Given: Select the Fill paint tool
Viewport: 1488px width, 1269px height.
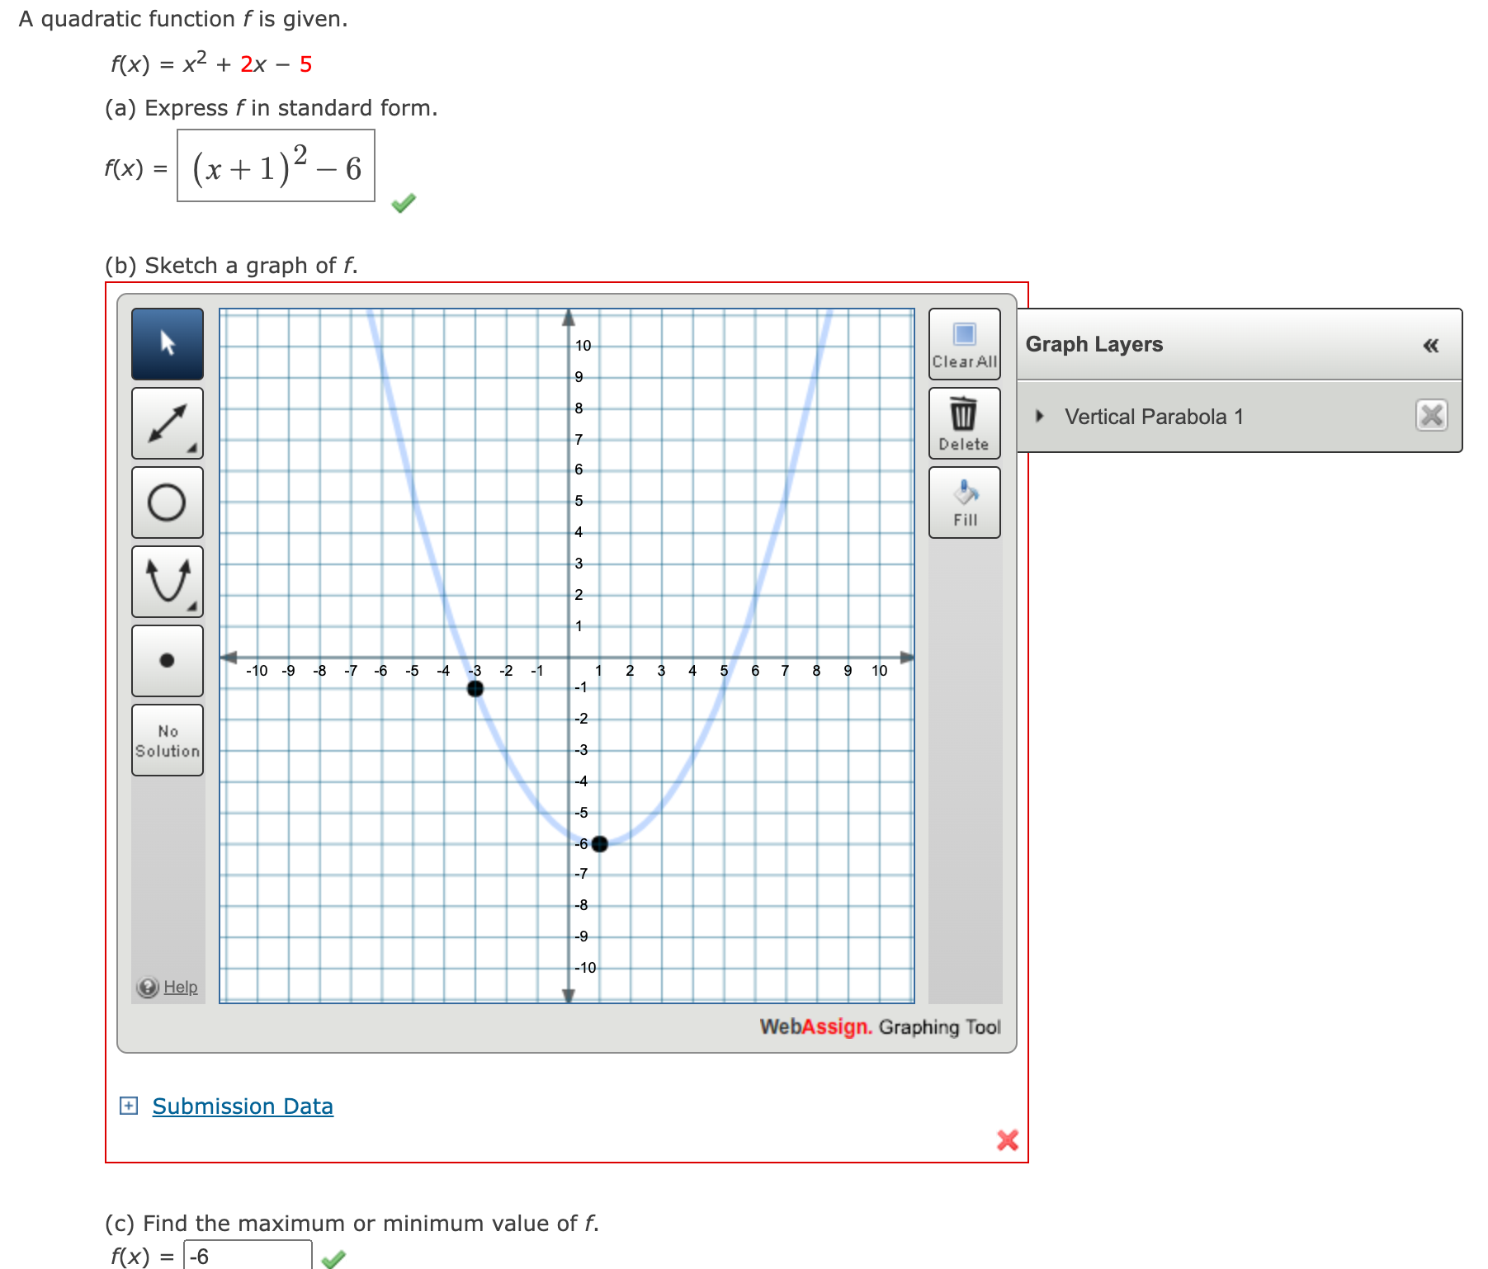Looking at the screenshot, I should pyautogui.click(x=964, y=496).
